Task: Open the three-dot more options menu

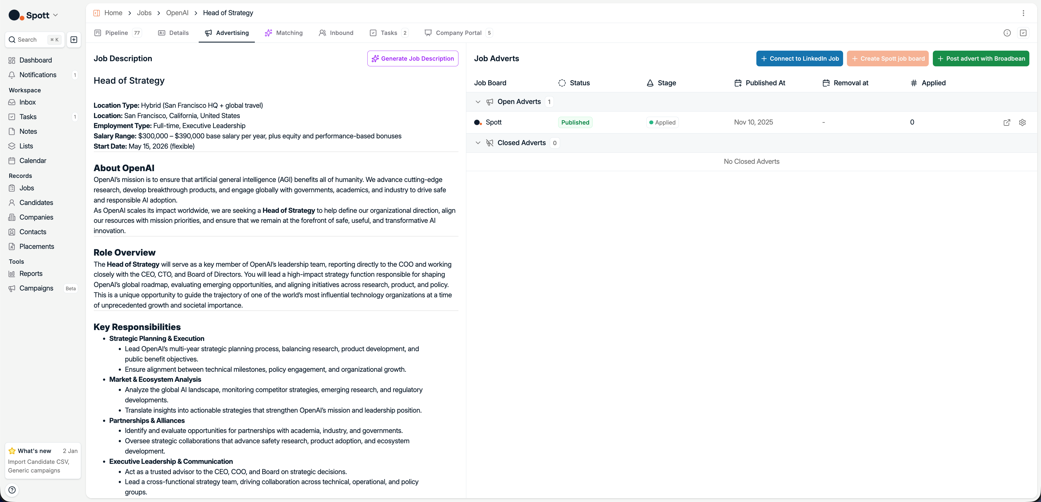Action: pos(1023,13)
